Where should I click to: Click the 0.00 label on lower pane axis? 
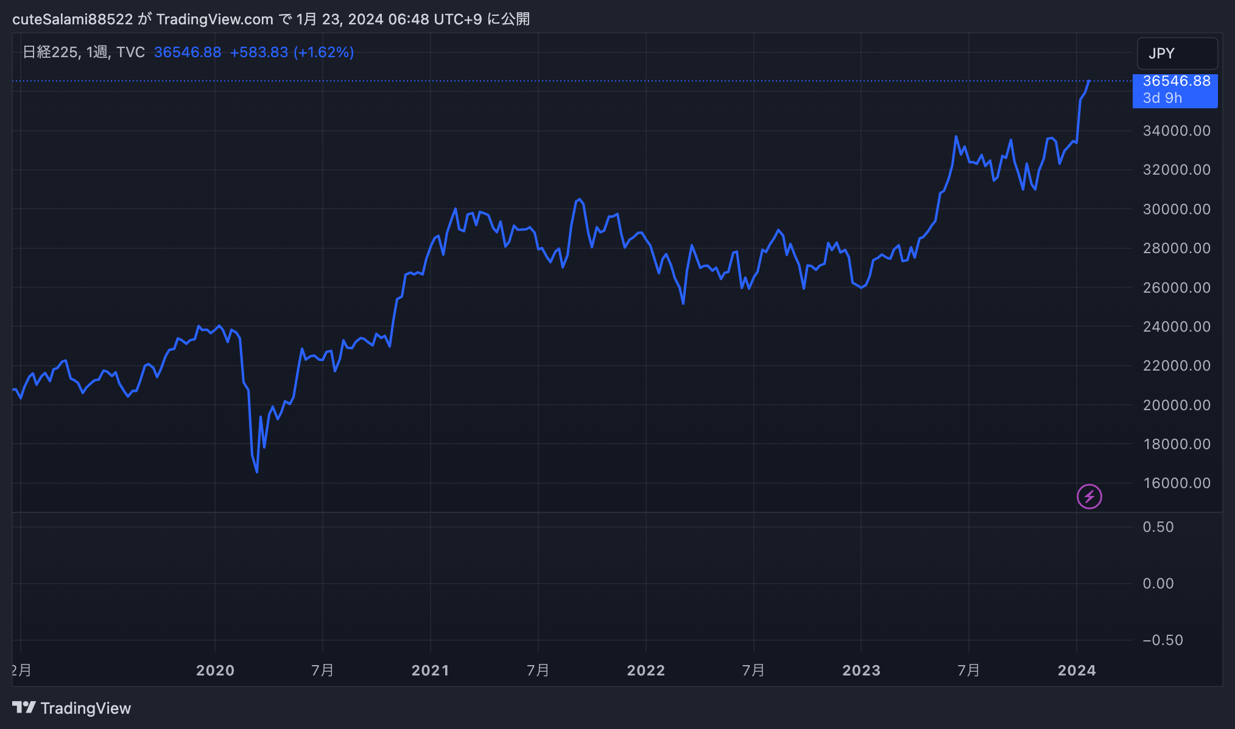pyautogui.click(x=1158, y=584)
